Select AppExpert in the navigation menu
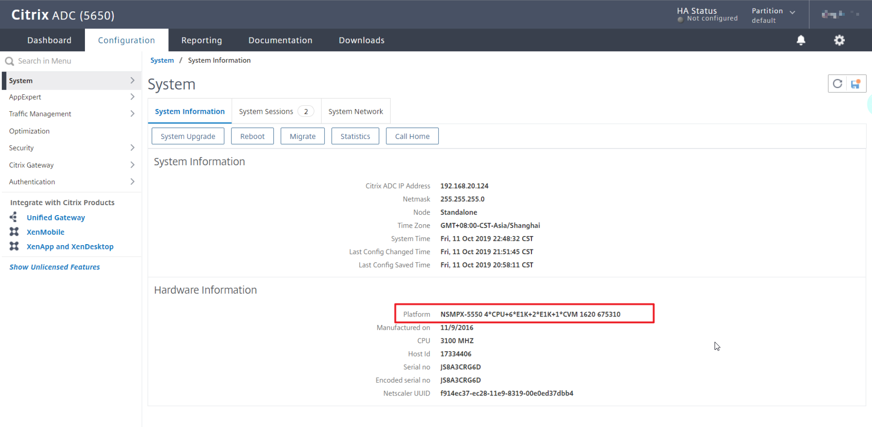This screenshot has width=872, height=427. 72,97
